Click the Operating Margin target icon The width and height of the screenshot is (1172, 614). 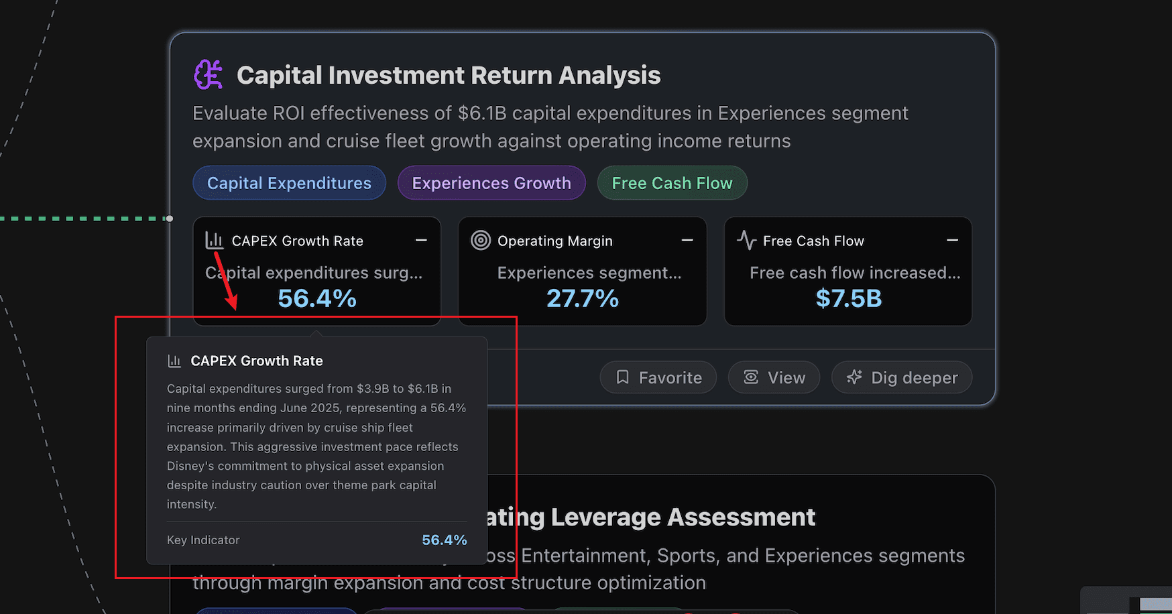point(481,240)
